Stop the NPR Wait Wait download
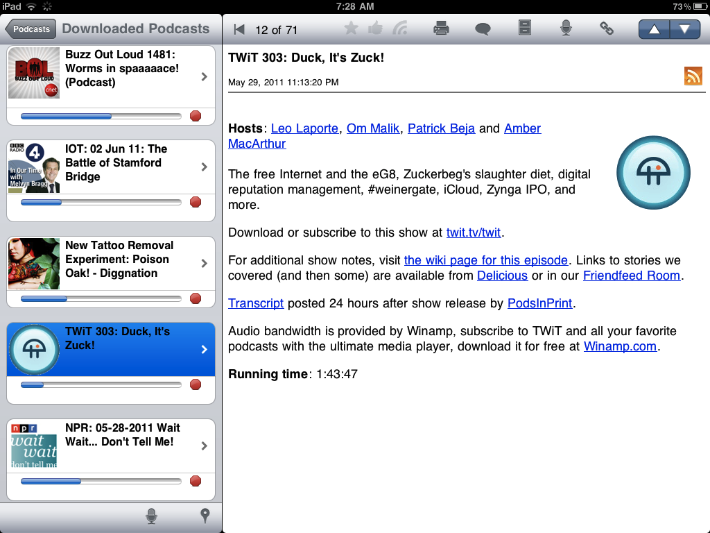The image size is (710, 533). 196,482
